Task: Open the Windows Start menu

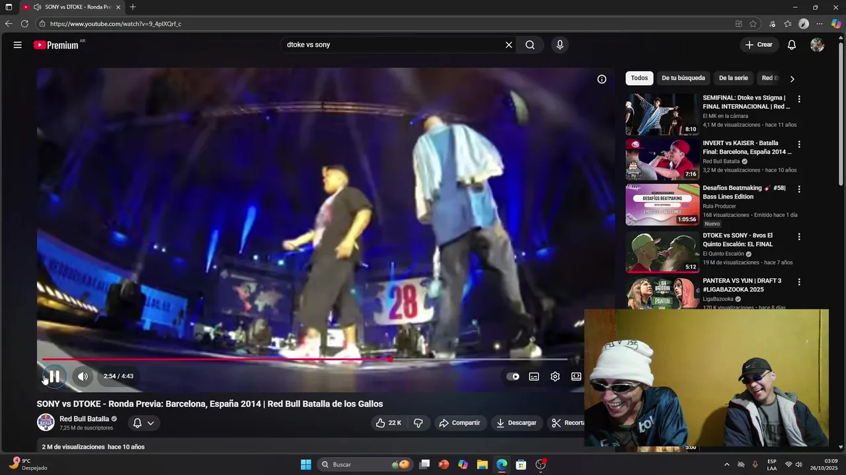Action: tap(306, 464)
